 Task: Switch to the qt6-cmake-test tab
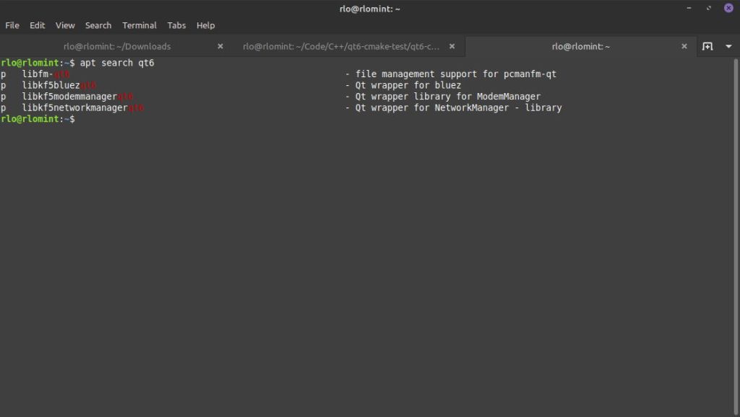pos(341,46)
